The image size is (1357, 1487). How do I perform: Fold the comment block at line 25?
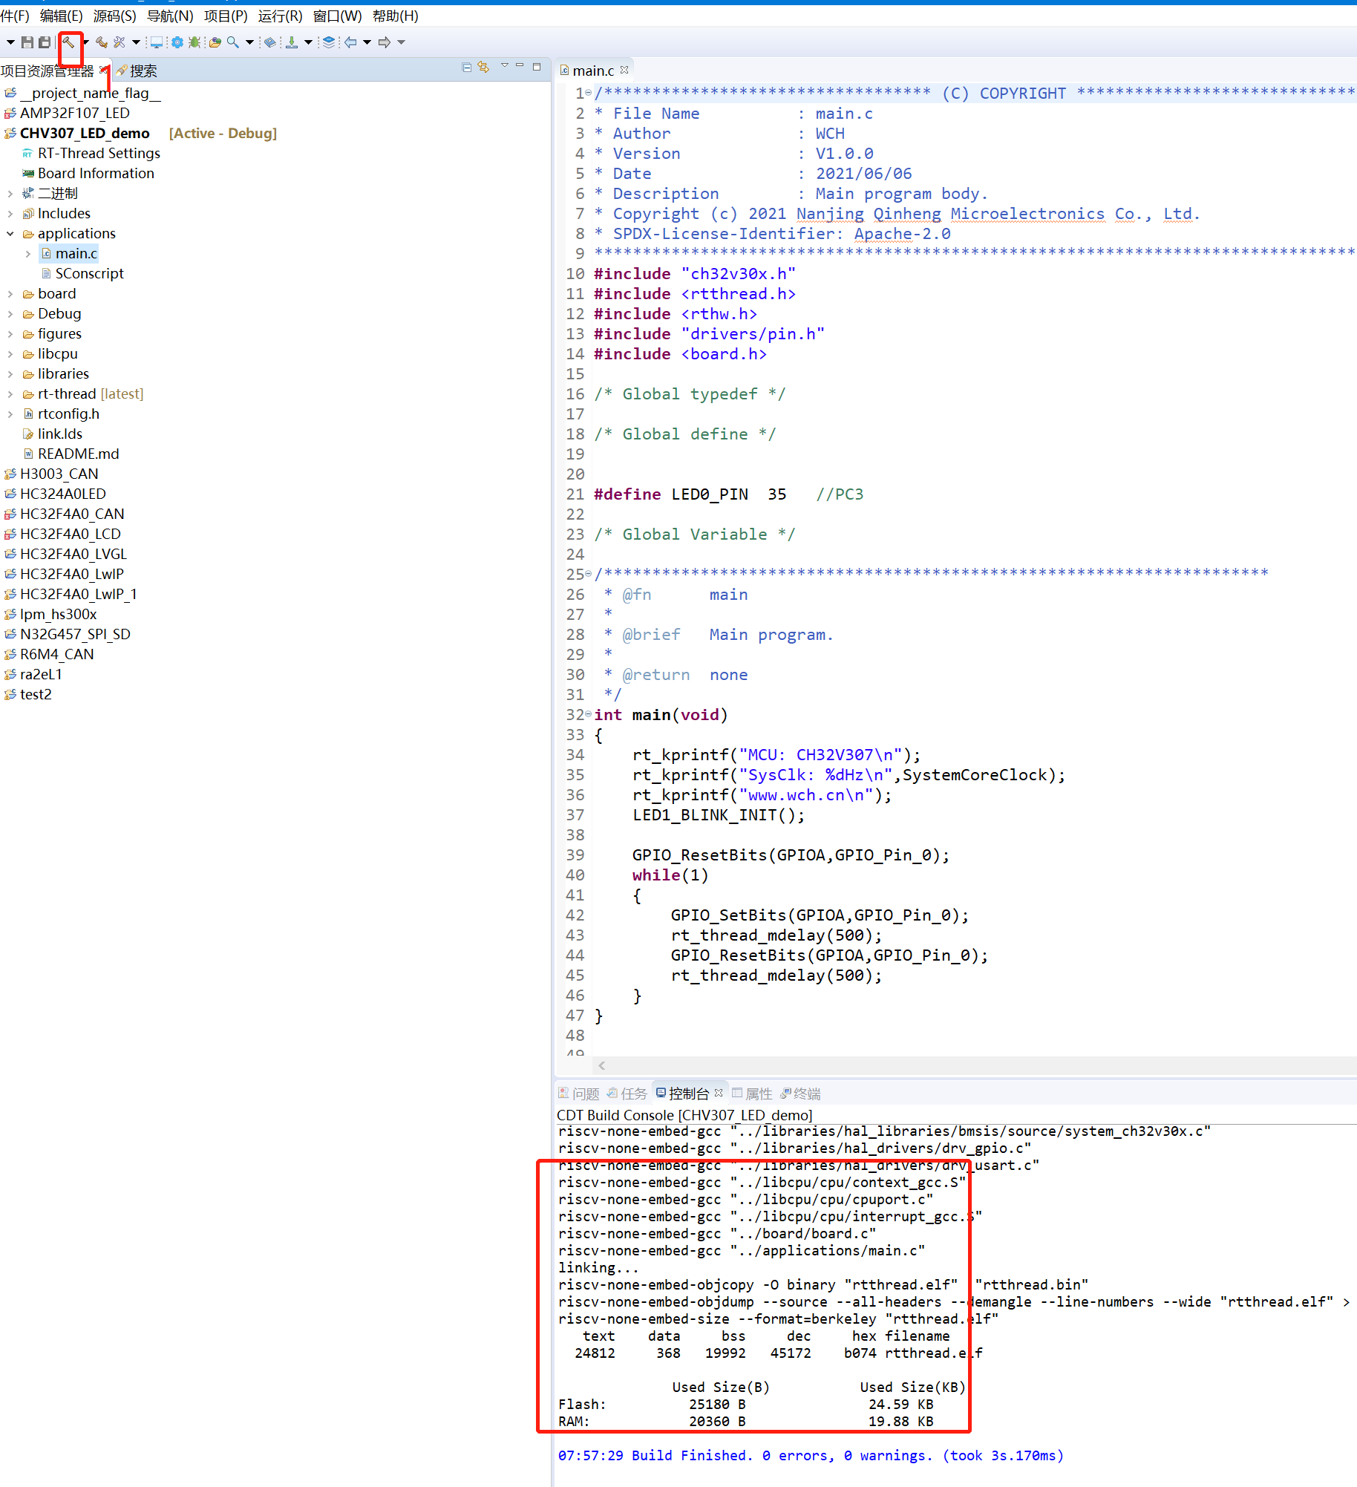[589, 574]
